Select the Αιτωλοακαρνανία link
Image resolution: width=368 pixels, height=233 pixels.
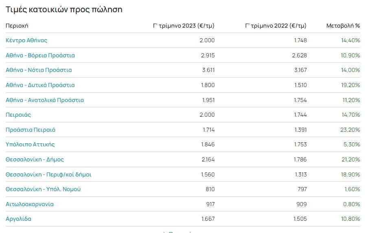pyautogui.click(x=30, y=204)
